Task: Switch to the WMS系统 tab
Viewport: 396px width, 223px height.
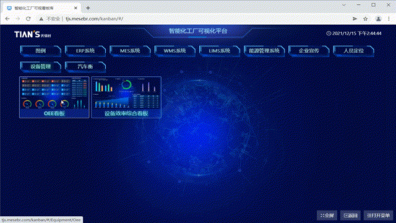Action: (174, 51)
